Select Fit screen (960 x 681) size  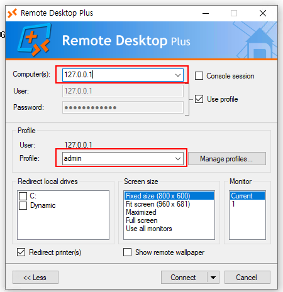(x=158, y=204)
